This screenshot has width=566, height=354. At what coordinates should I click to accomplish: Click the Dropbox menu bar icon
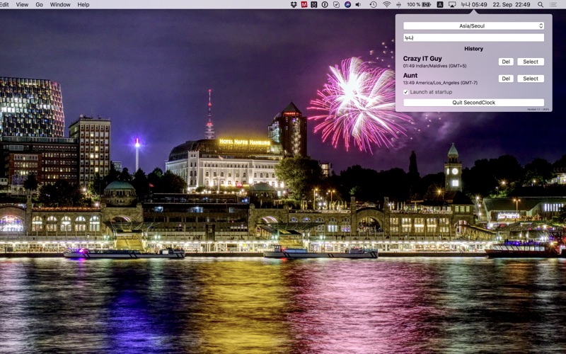294,4
